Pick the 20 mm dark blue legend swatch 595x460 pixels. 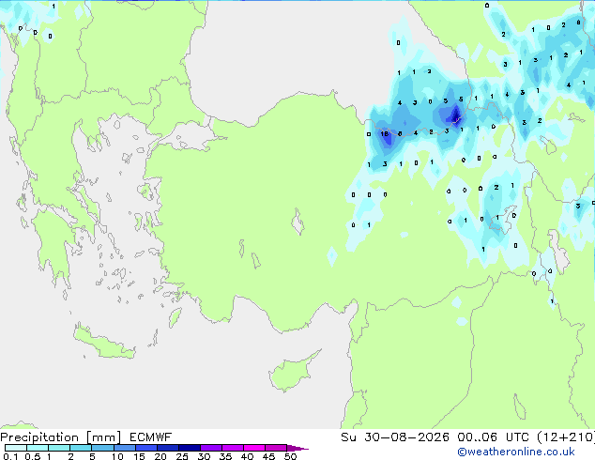(167, 448)
